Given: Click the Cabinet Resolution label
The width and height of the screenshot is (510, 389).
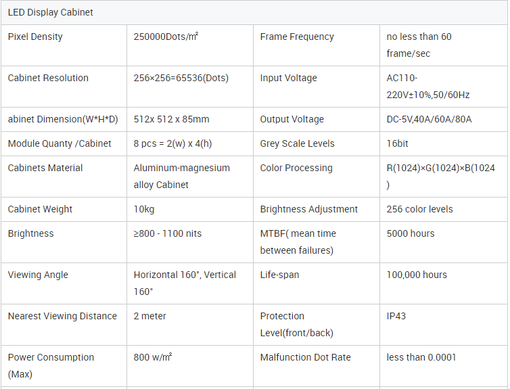Looking at the screenshot, I should [48, 78].
